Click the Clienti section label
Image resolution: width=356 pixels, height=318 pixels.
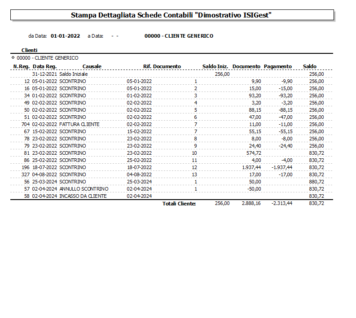[29, 50]
